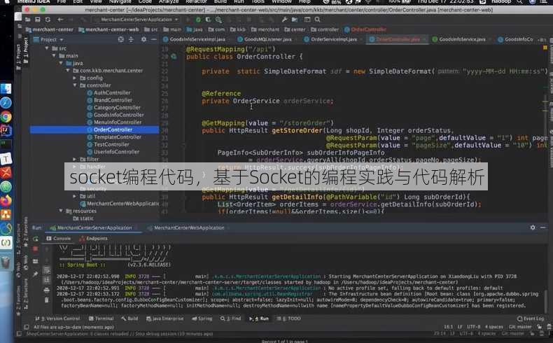
Task: Open Project panel gear options
Action: click(143, 39)
